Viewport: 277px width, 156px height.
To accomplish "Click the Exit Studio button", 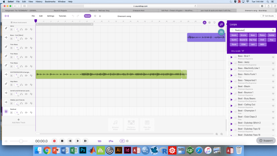I will coord(268,16).
